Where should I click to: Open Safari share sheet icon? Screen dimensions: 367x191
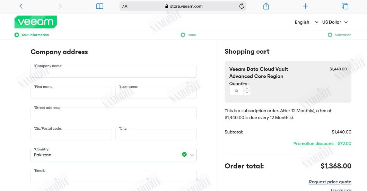click(x=266, y=6)
